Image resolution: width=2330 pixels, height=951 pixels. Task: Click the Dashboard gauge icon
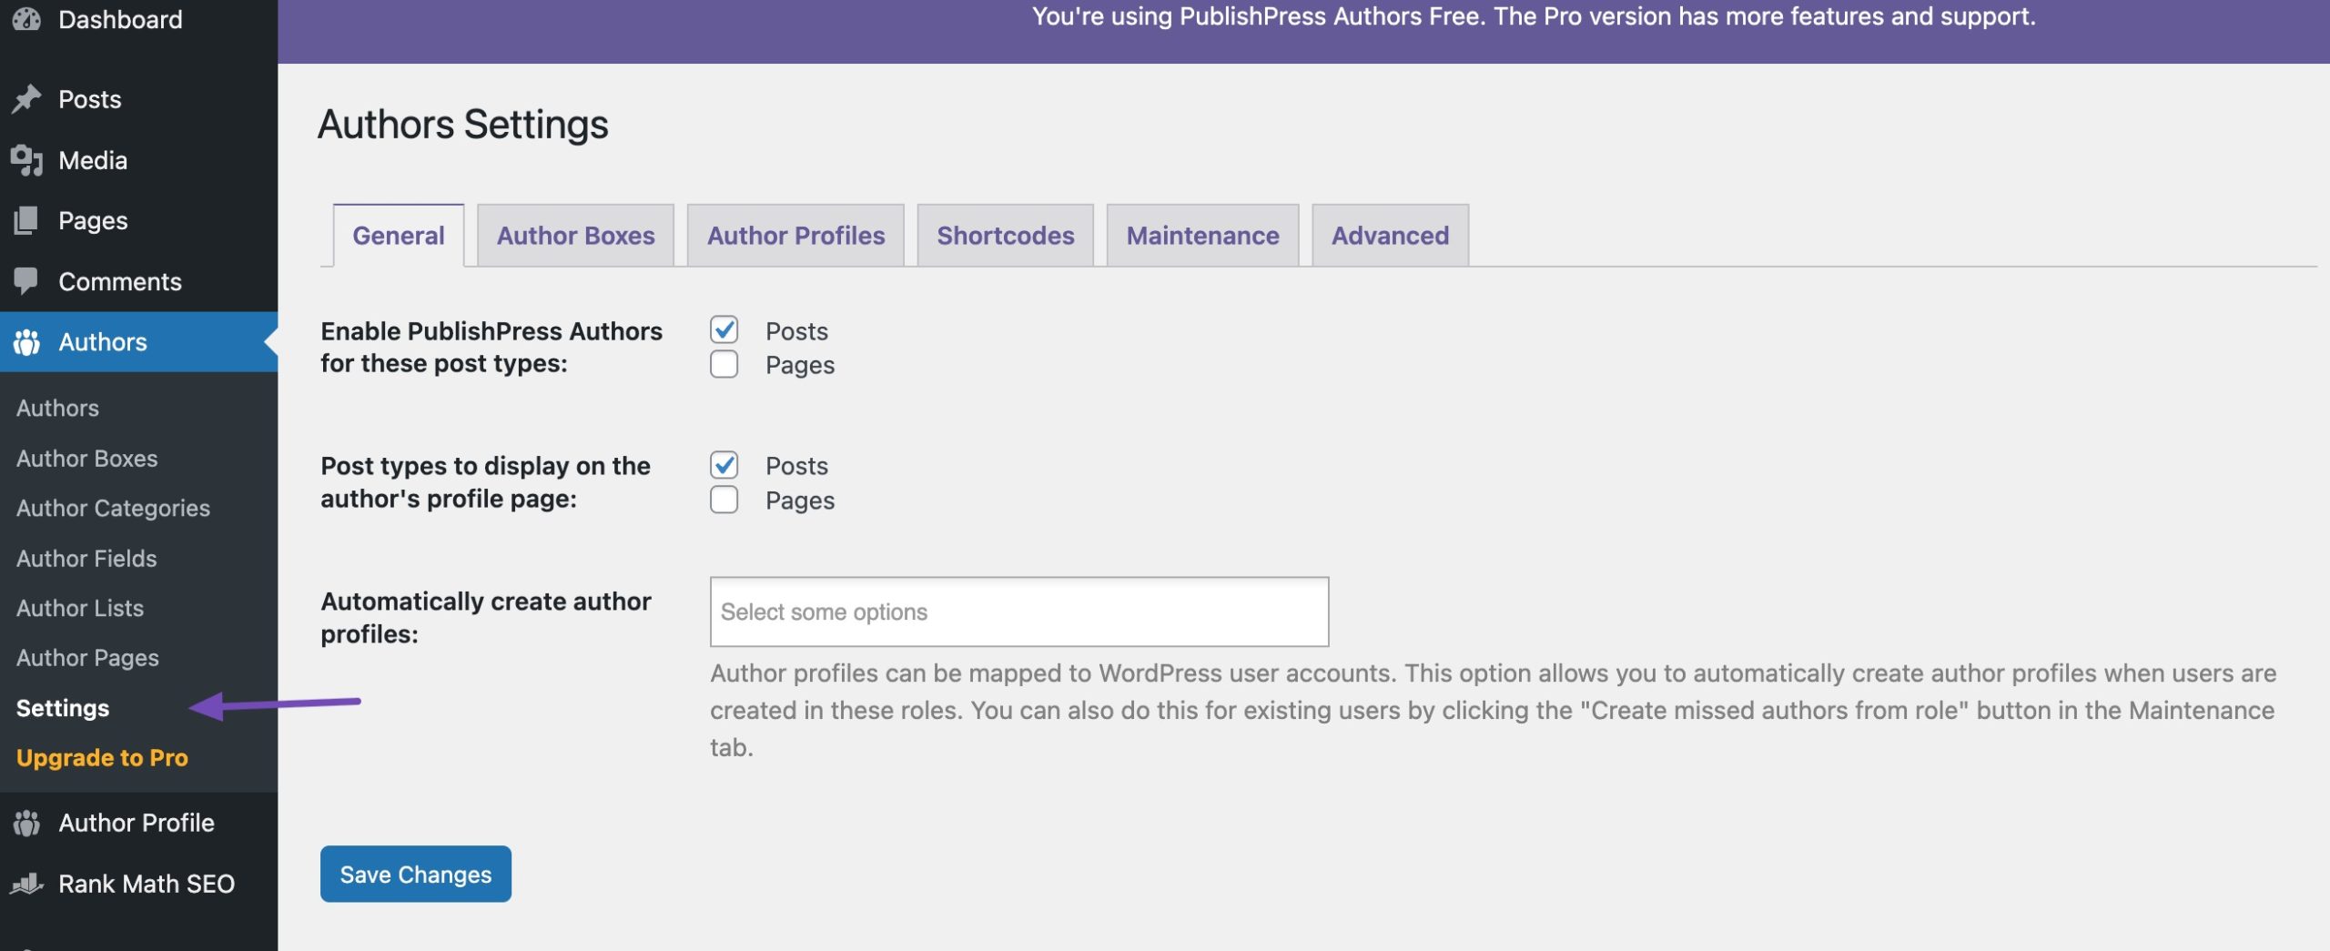26,18
